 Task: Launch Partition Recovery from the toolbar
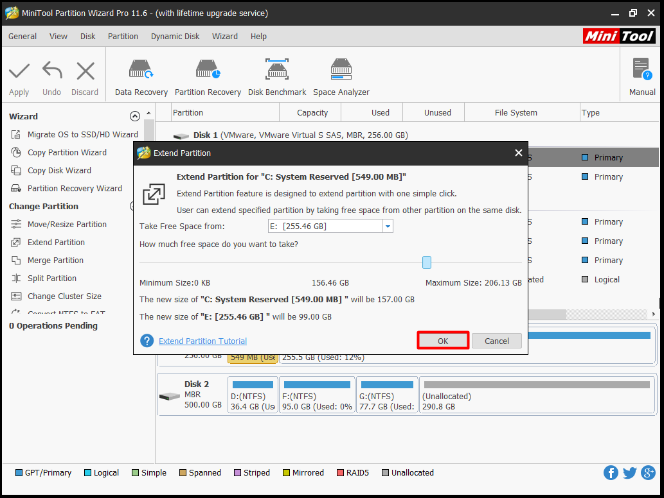tap(208, 69)
